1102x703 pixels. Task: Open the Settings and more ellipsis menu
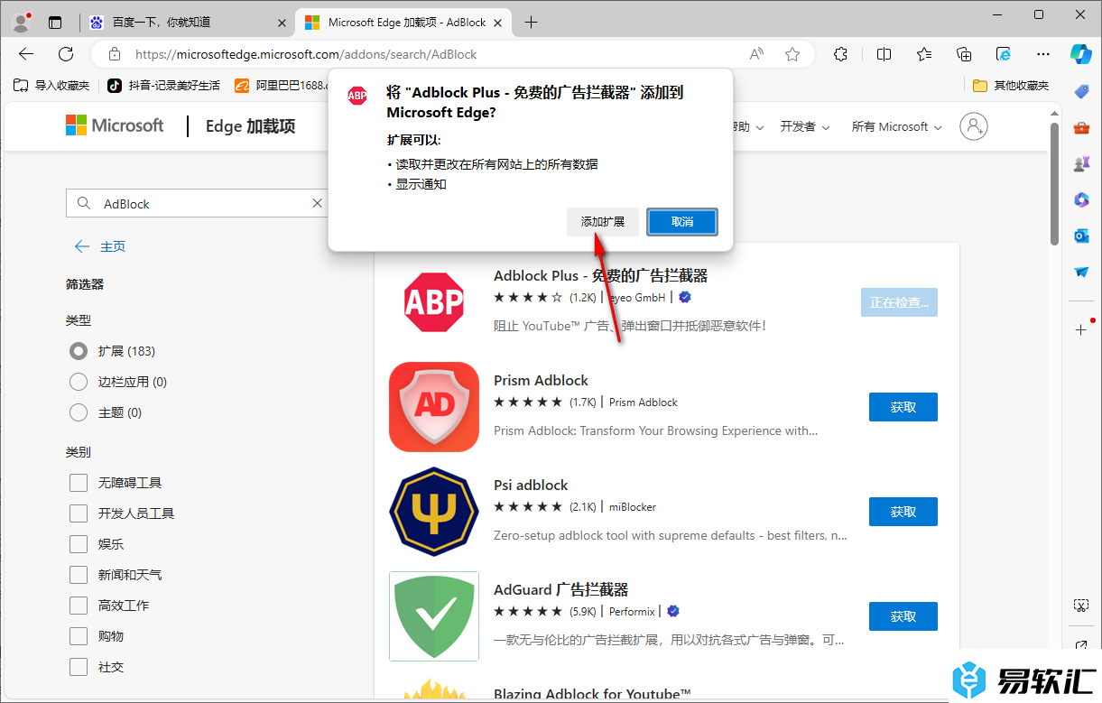click(x=1043, y=54)
